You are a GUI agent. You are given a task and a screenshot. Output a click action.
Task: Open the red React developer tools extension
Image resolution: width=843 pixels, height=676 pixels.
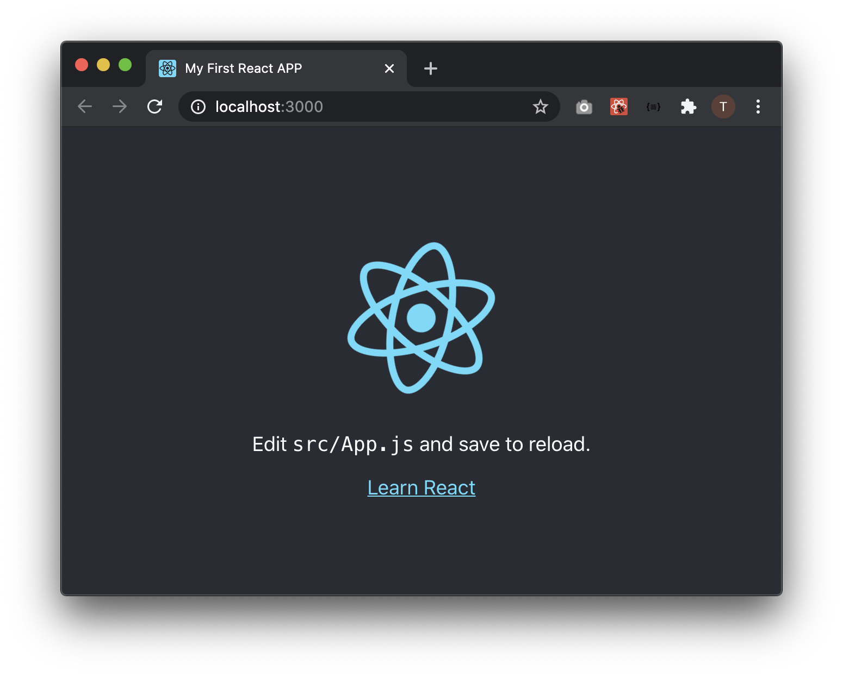(619, 107)
